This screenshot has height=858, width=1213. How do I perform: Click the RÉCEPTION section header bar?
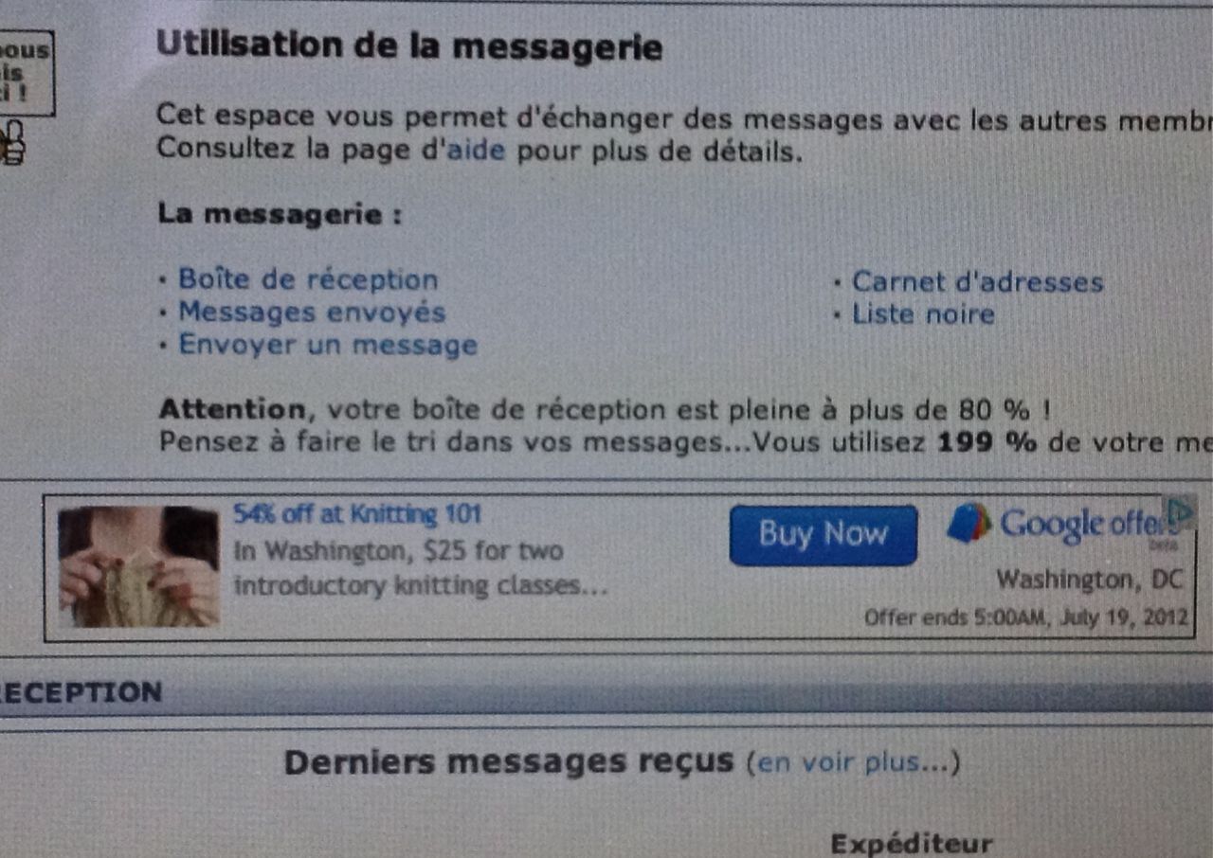[606, 694]
